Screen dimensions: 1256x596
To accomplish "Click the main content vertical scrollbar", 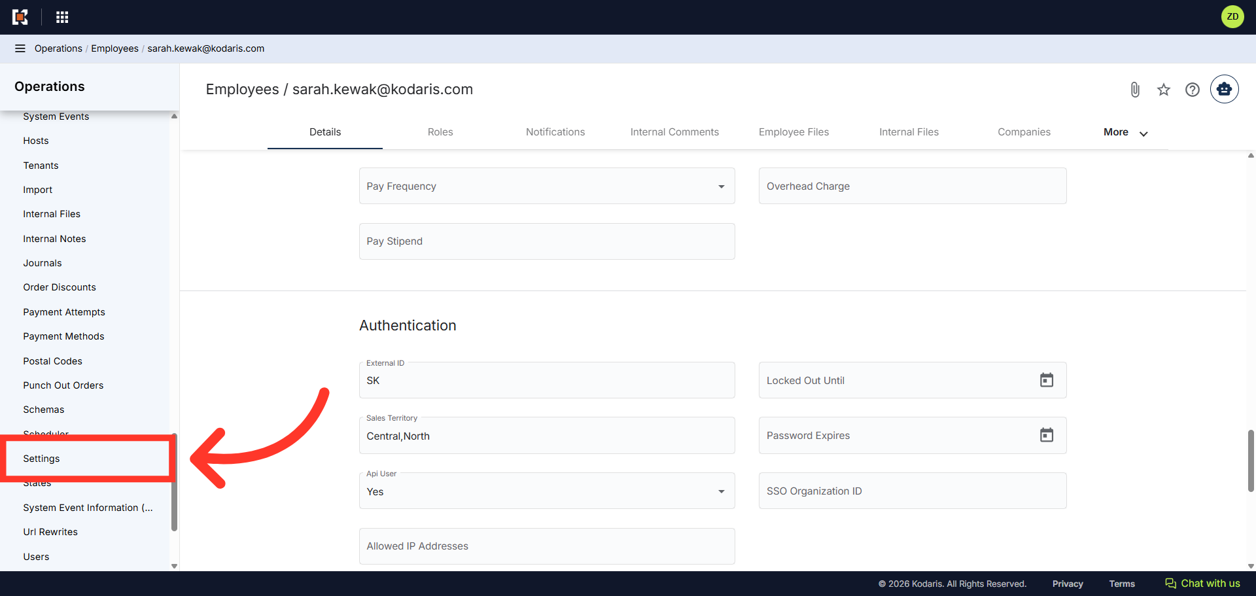I will click(x=1251, y=461).
